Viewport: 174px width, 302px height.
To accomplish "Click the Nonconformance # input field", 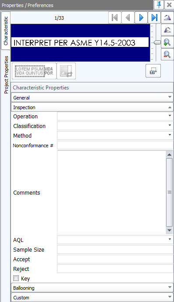I will coord(115,145).
